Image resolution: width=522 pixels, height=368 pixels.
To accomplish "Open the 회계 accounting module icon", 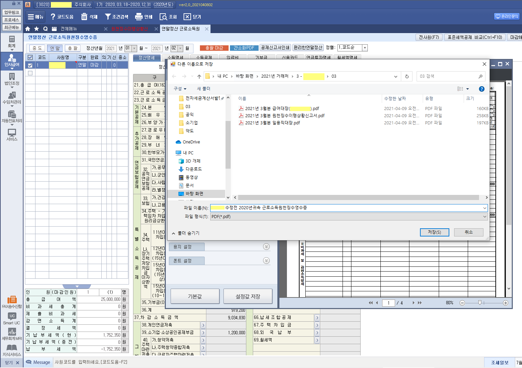I will pos(12,41).
